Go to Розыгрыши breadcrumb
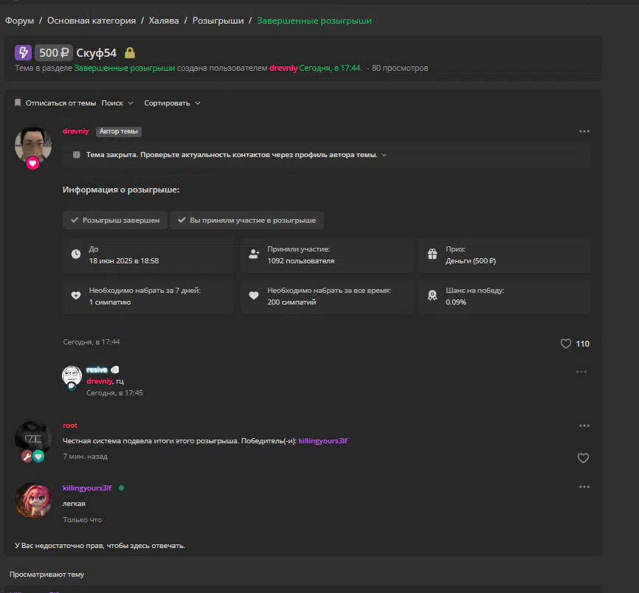This screenshot has height=593, width=639. (218, 21)
